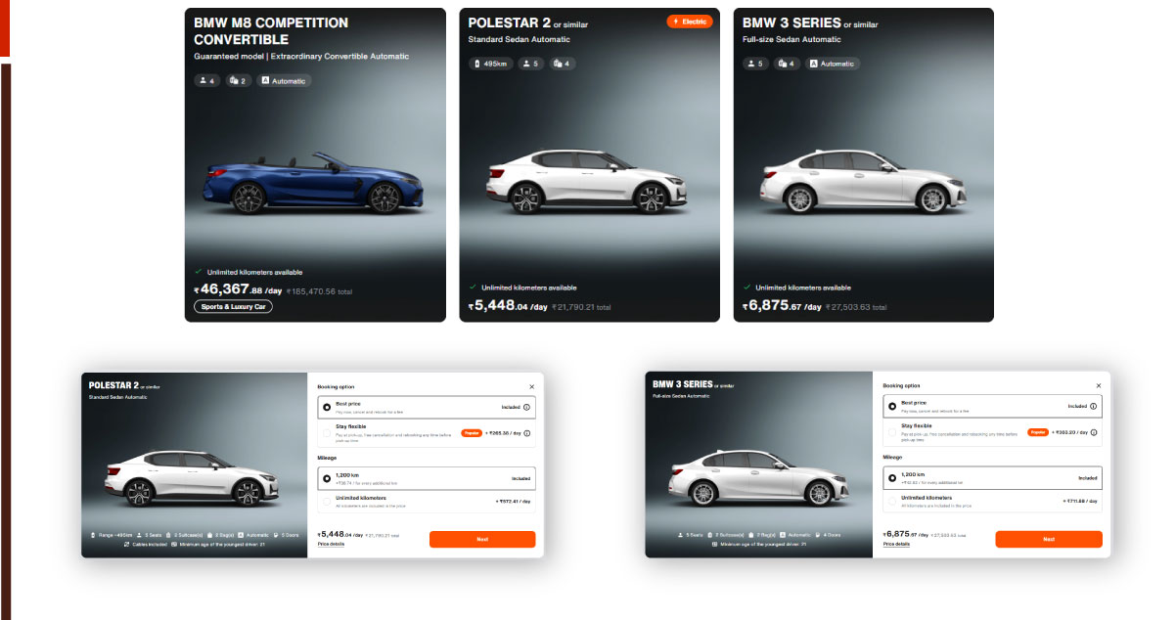Click the seats chip on BMW 3 Series card
1176x620 pixels.
pos(754,64)
